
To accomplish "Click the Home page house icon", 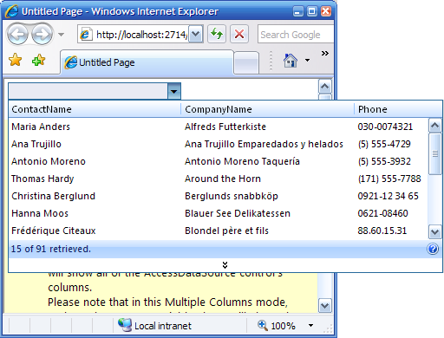I will [291, 61].
